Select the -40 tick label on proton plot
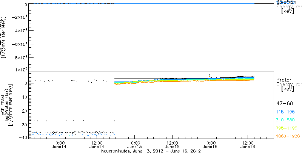Viewport: 302px width, 154px height. click(x=23, y=137)
